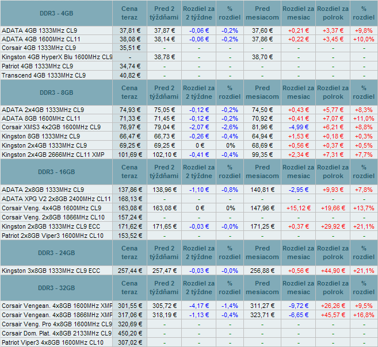Click 'Corsair XMS3 4x2GB 1600MHz CL9' name
Viewport: 378px width, 347px height.
(x=51, y=128)
